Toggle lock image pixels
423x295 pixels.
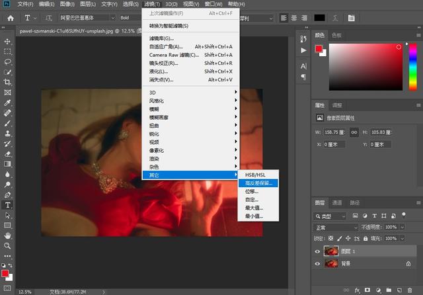point(339,238)
